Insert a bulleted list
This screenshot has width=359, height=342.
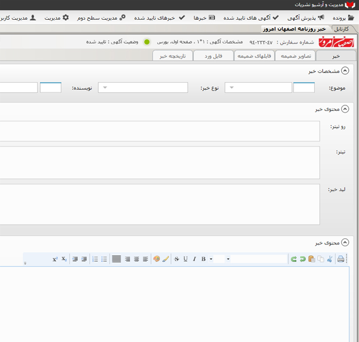tap(104, 259)
